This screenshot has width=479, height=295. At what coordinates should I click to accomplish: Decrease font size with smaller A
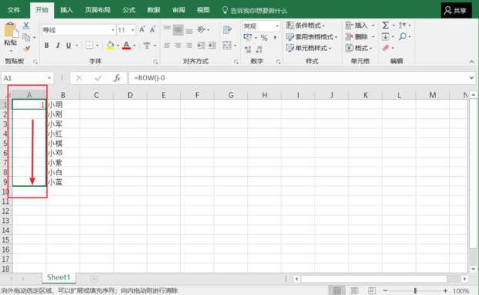pyautogui.click(x=152, y=29)
